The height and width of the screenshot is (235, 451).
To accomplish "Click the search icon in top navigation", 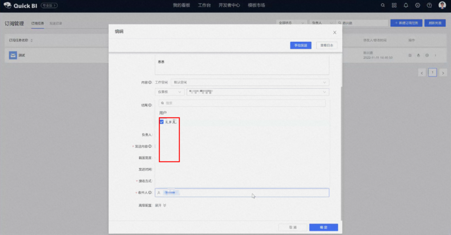I will (x=382, y=5).
